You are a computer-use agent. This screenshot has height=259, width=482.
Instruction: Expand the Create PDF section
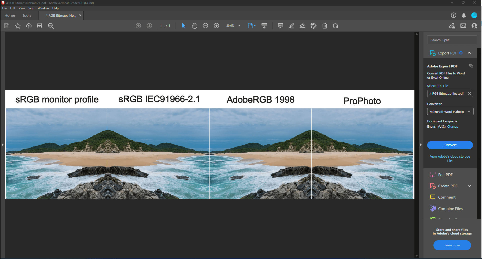pos(469,186)
